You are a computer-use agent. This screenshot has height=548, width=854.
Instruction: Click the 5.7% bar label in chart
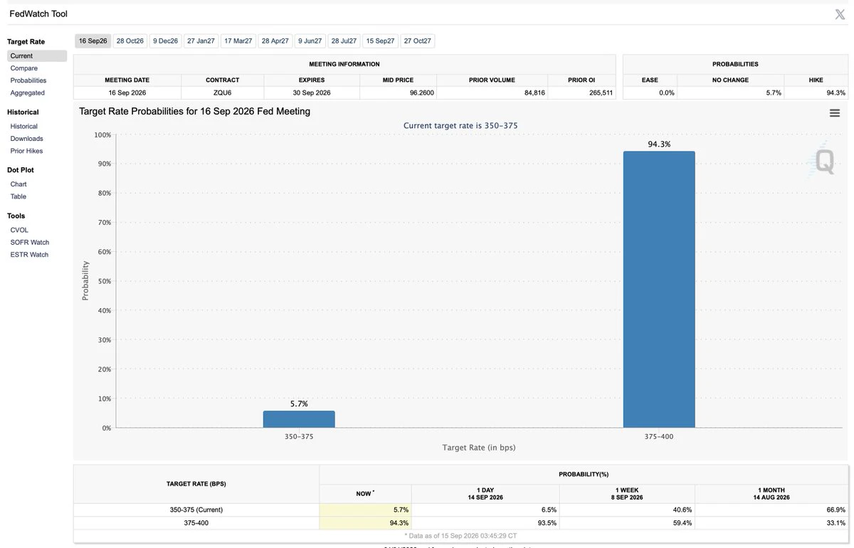tap(299, 404)
